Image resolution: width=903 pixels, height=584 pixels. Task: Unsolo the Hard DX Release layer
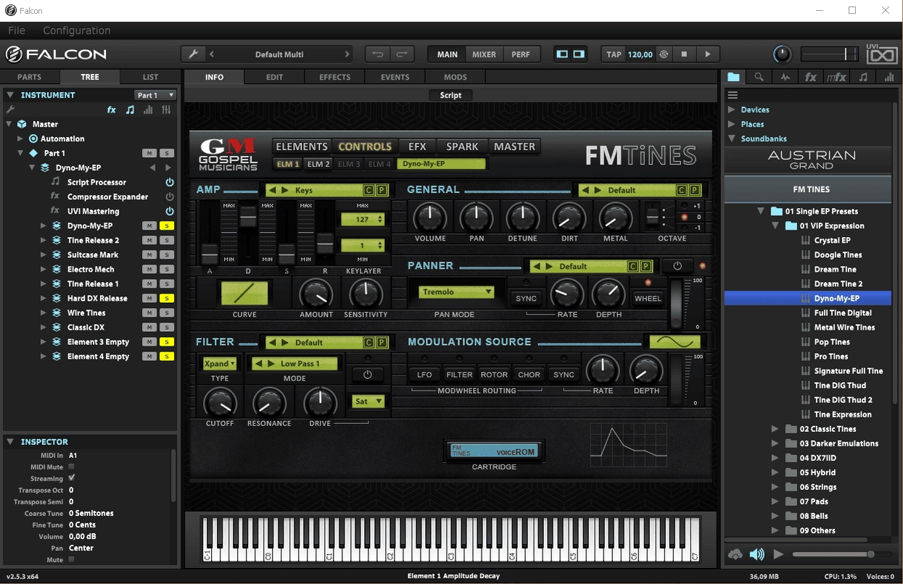(167, 299)
